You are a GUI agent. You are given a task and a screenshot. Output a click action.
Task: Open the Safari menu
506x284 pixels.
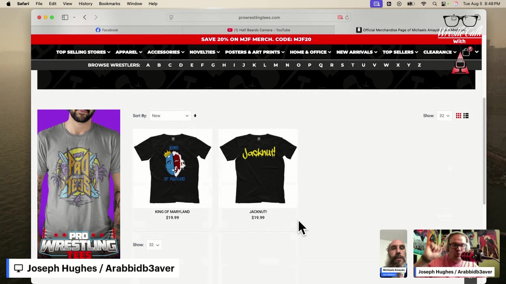pos(23,4)
